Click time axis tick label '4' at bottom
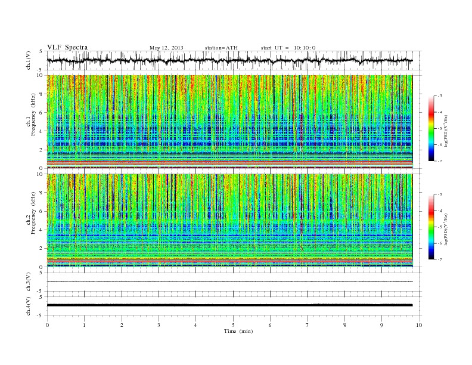Screen dimensions: 472x365 (195, 325)
